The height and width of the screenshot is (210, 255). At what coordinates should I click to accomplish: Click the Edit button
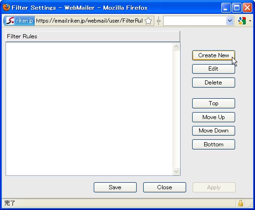pyautogui.click(x=213, y=69)
